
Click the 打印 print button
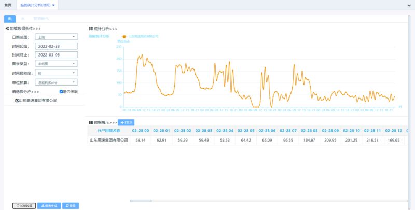click(x=126, y=122)
